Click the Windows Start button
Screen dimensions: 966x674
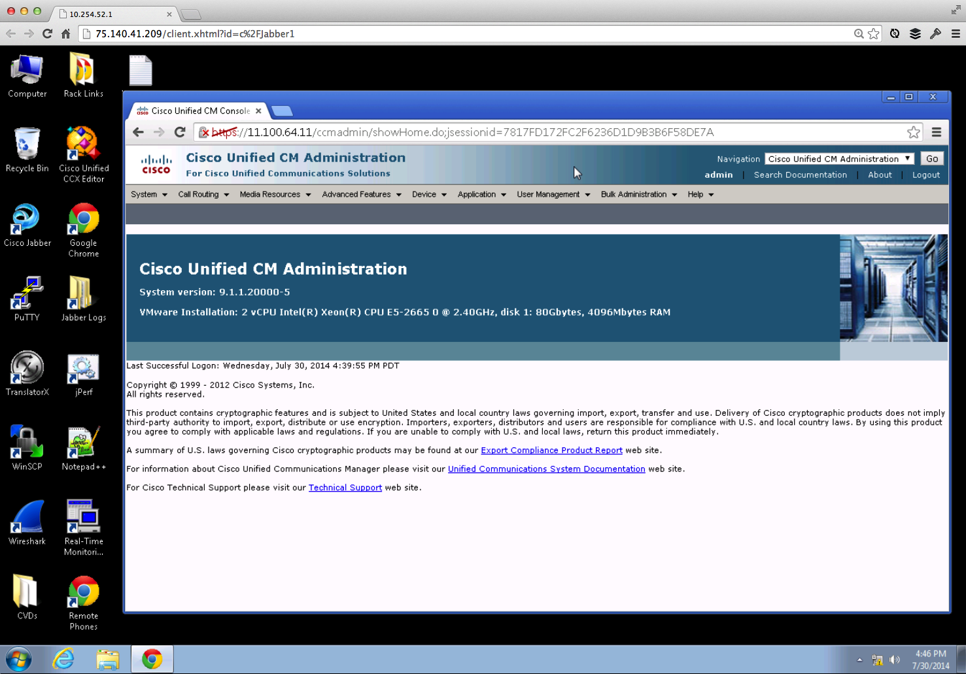coord(18,659)
